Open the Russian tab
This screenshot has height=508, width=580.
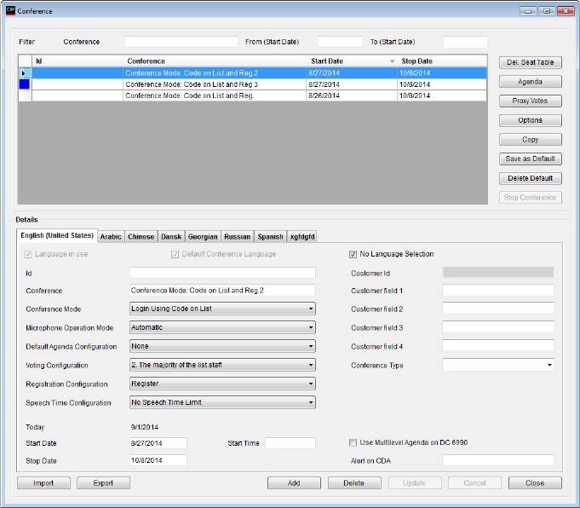pos(237,237)
